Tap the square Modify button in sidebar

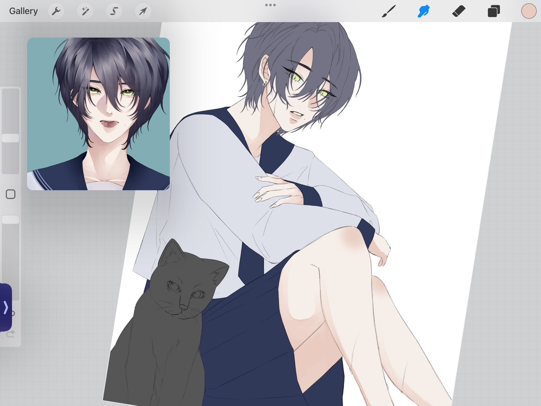(11, 194)
